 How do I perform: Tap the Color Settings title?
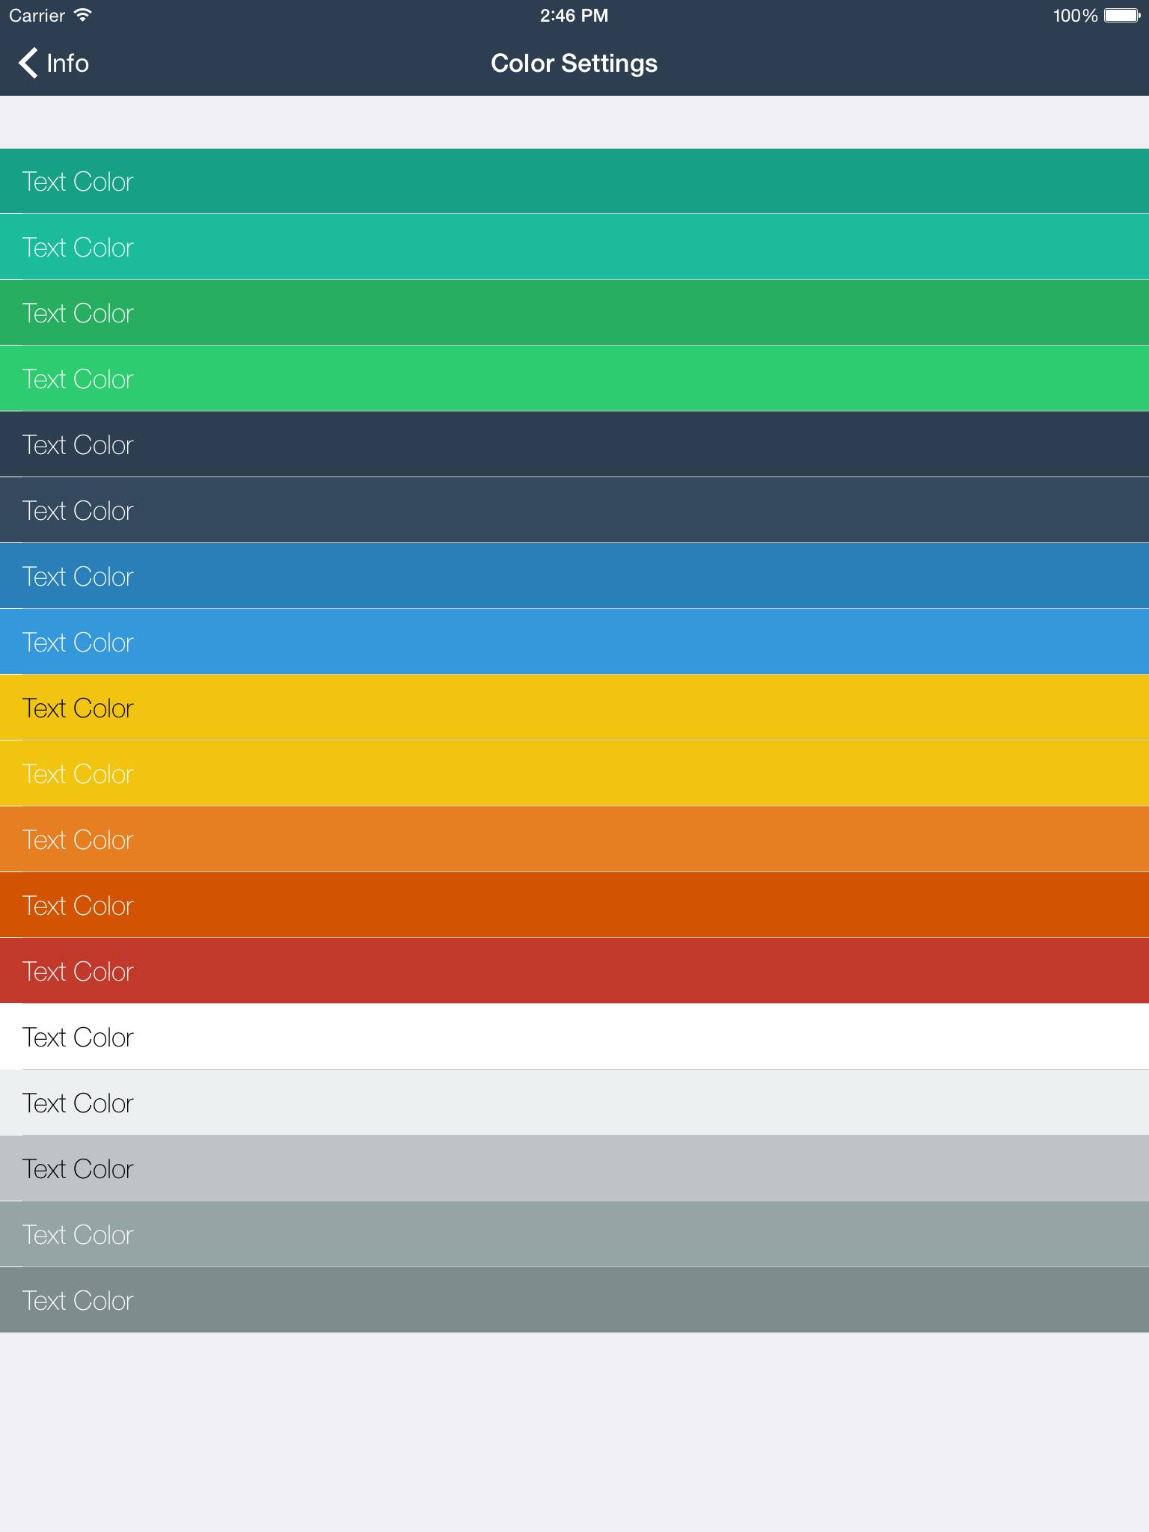coord(574,64)
